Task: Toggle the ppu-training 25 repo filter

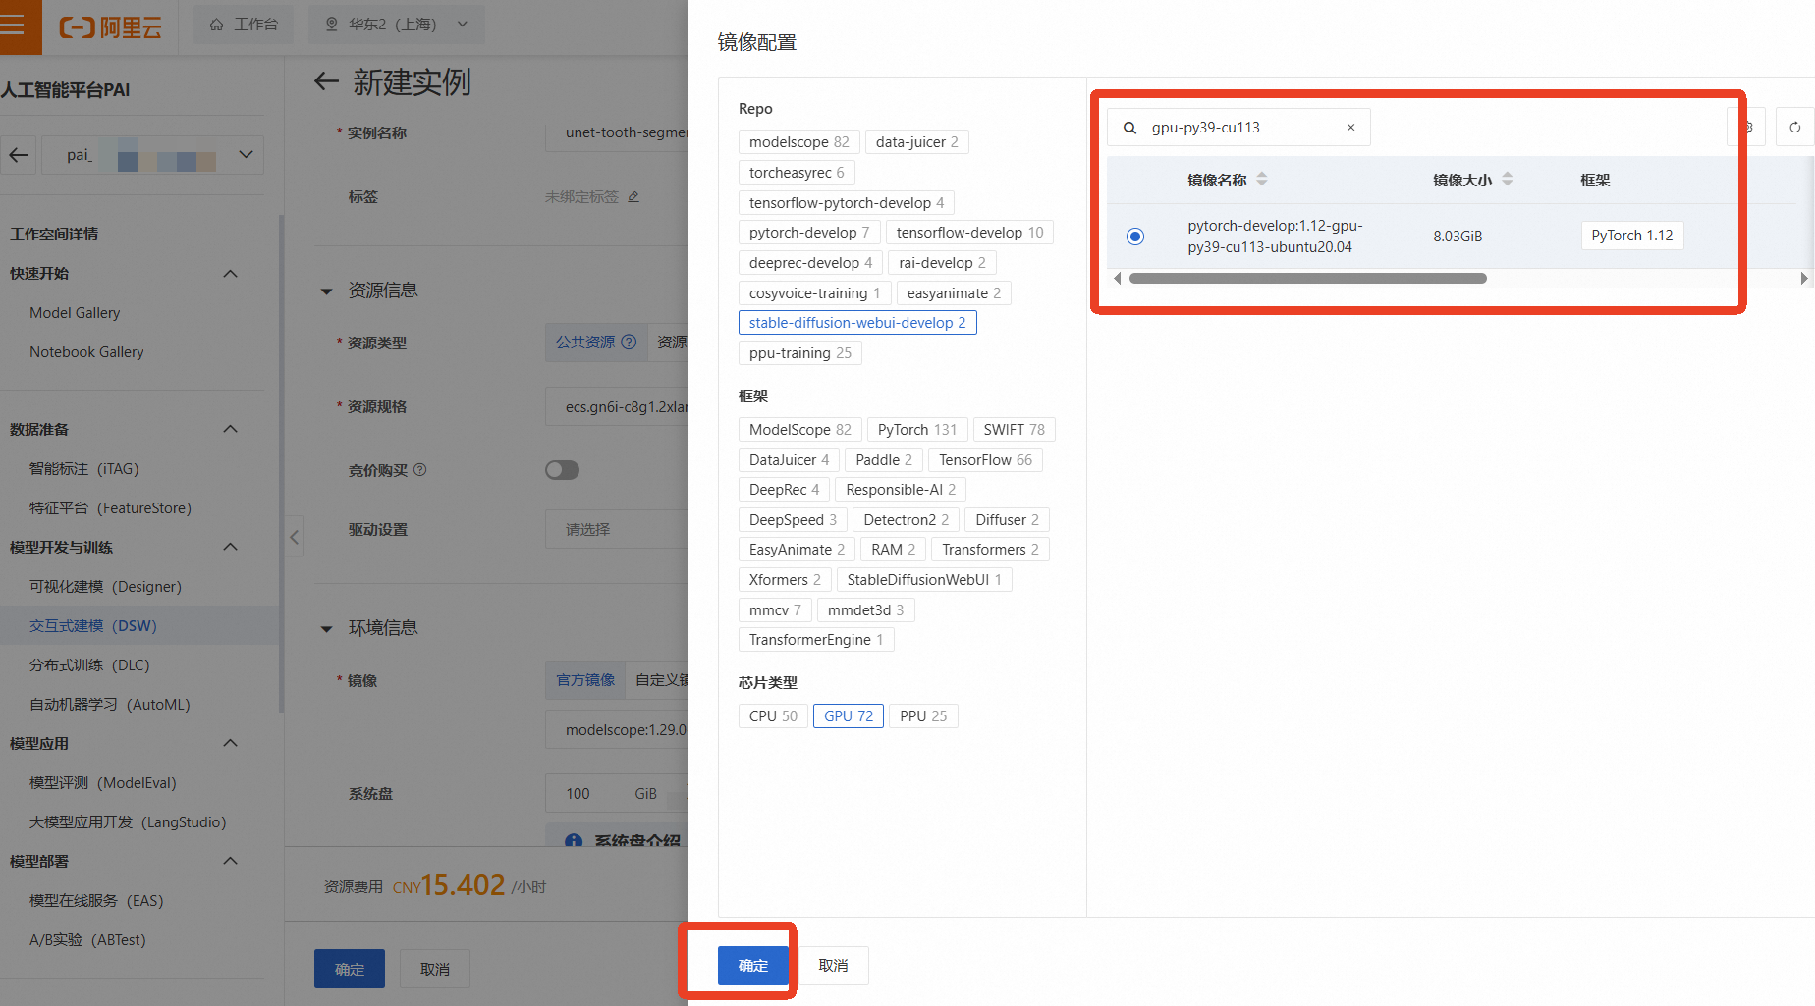Action: [800, 353]
